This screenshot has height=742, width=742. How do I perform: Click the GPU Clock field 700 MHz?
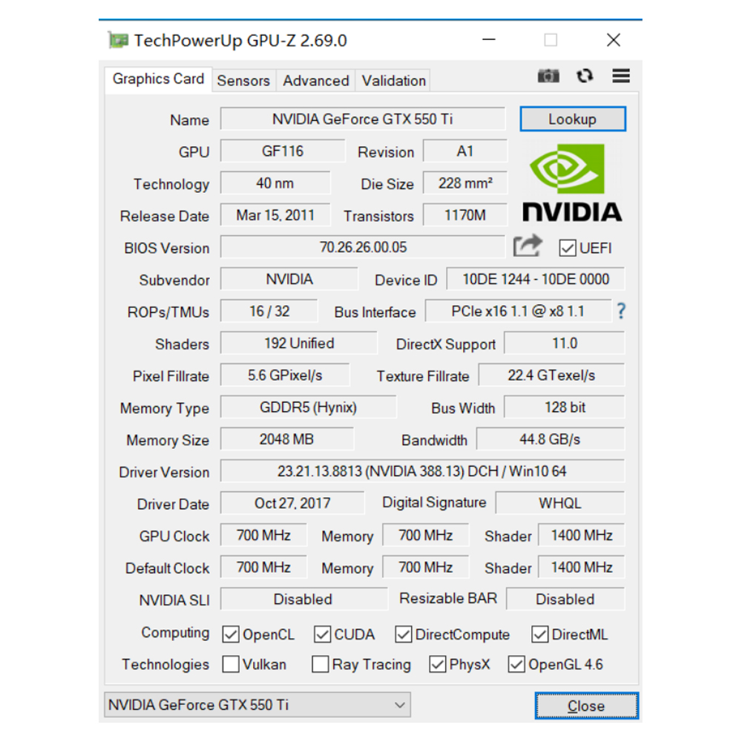point(263,535)
